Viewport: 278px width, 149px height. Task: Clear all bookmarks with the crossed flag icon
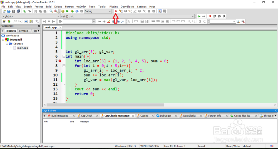[x=224, y=16]
